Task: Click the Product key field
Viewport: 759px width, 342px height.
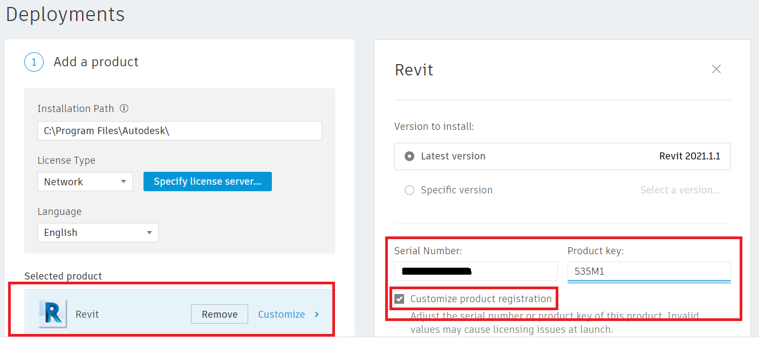Action: tap(648, 271)
